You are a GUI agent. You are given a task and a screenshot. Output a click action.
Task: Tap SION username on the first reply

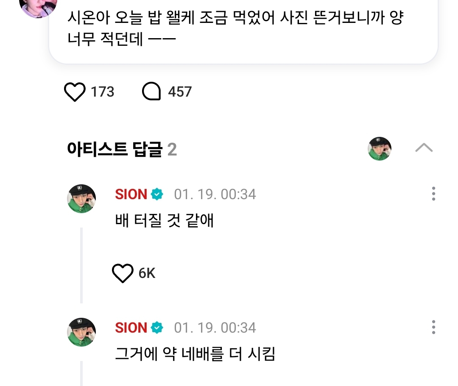(x=131, y=194)
